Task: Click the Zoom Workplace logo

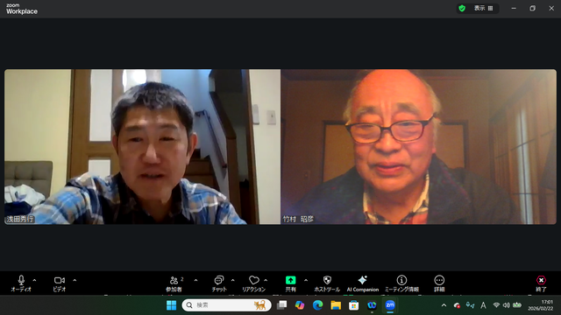Action: point(21,9)
